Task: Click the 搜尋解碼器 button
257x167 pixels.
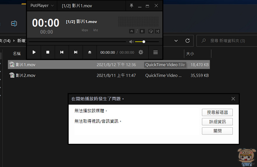Action: (x=217, y=112)
